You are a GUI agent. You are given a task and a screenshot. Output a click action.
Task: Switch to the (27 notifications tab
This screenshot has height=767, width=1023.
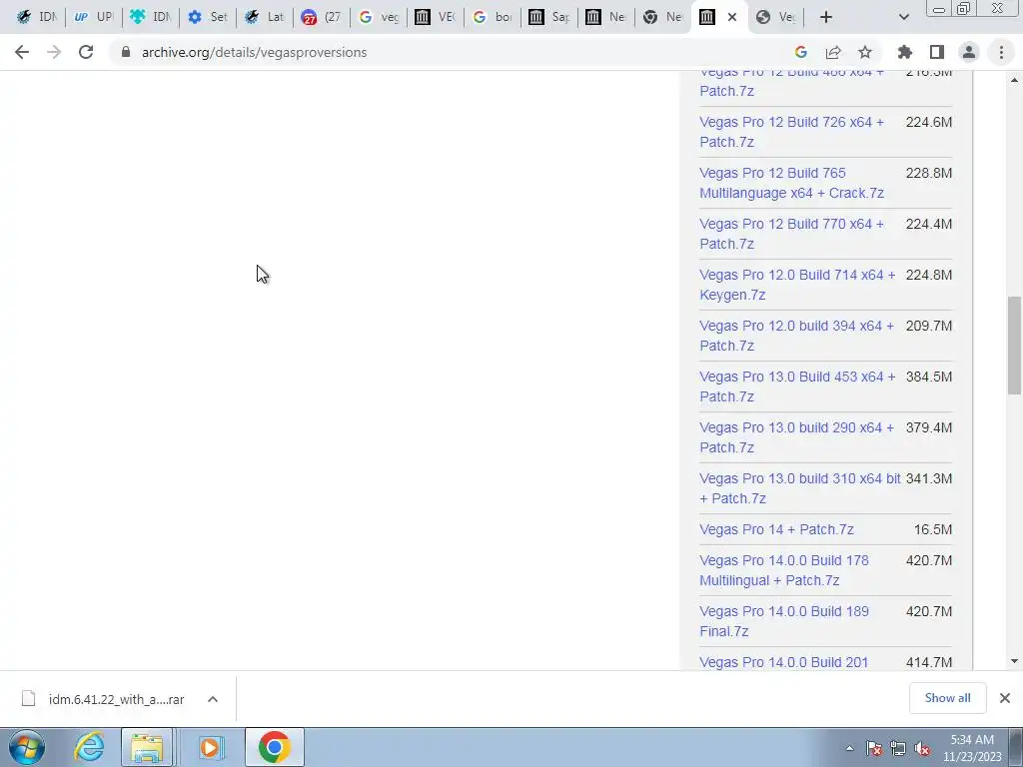(x=321, y=17)
